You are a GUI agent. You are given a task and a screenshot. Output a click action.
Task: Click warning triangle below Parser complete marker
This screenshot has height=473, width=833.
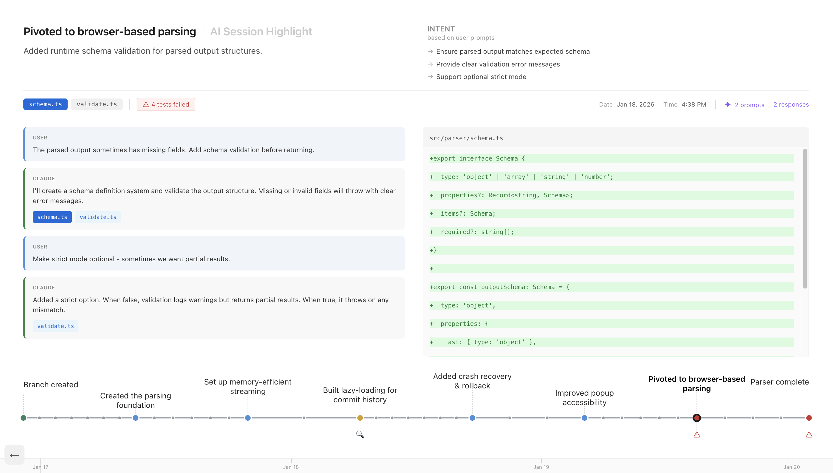coord(809,435)
